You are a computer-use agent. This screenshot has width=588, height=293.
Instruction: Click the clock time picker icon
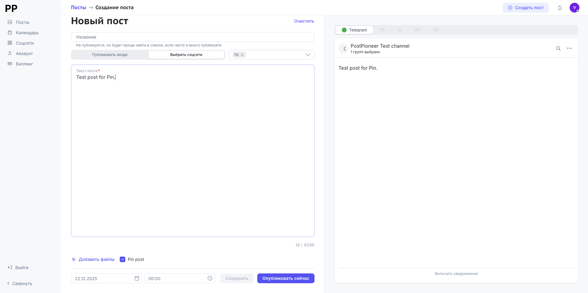(x=210, y=278)
